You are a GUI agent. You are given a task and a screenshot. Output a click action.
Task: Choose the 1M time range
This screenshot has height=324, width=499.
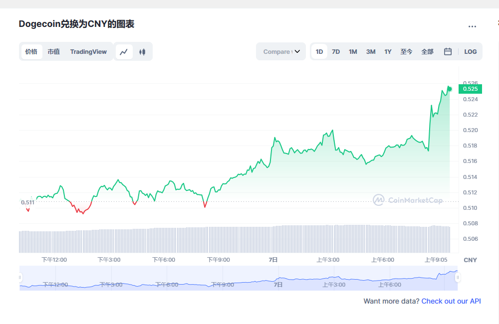click(353, 52)
